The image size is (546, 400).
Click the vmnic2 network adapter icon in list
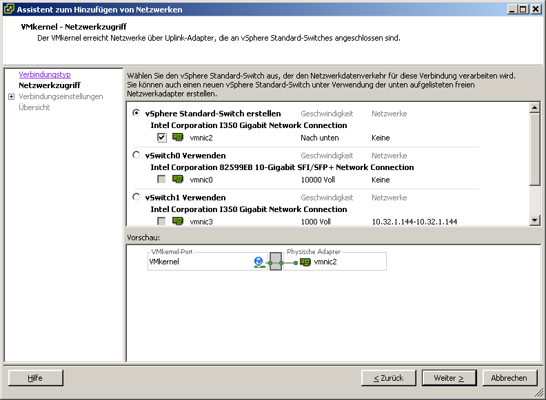(x=177, y=138)
